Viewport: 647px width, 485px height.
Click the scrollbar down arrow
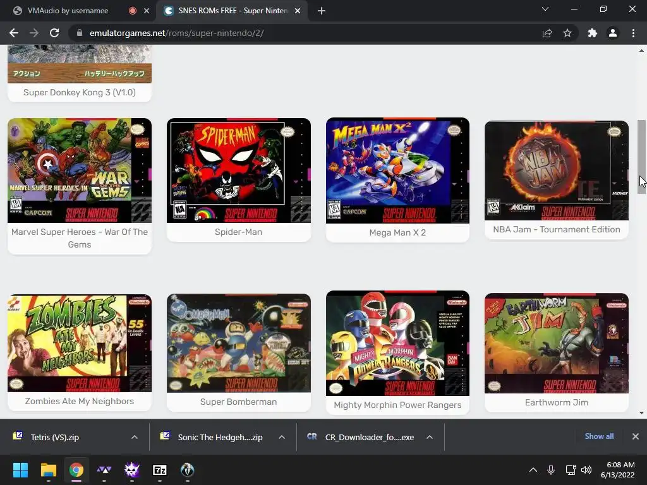pos(641,413)
